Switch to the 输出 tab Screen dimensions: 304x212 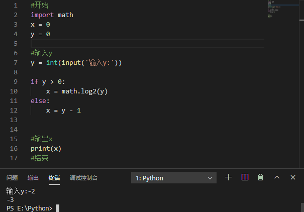pos(33,178)
